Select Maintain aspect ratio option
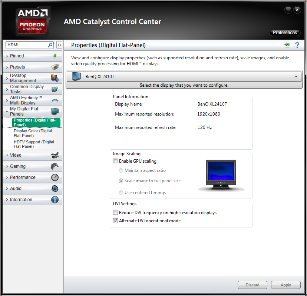This screenshot has width=307, height=296. [121, 170]
